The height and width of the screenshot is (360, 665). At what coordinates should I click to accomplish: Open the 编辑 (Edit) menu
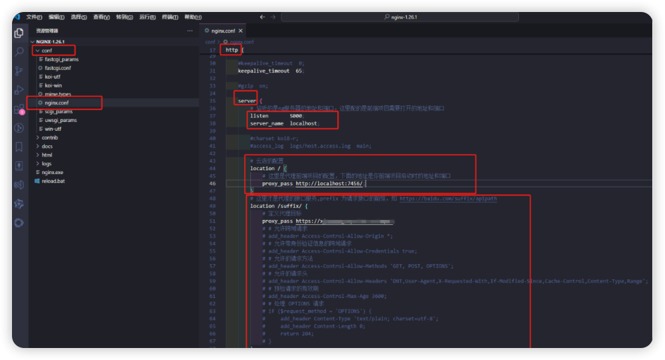pos(57,17)
